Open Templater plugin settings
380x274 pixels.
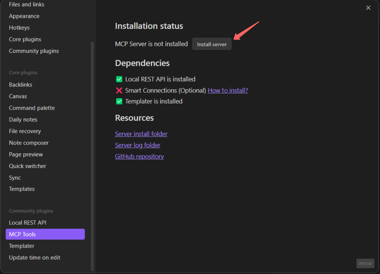click(x=21, y=246)
